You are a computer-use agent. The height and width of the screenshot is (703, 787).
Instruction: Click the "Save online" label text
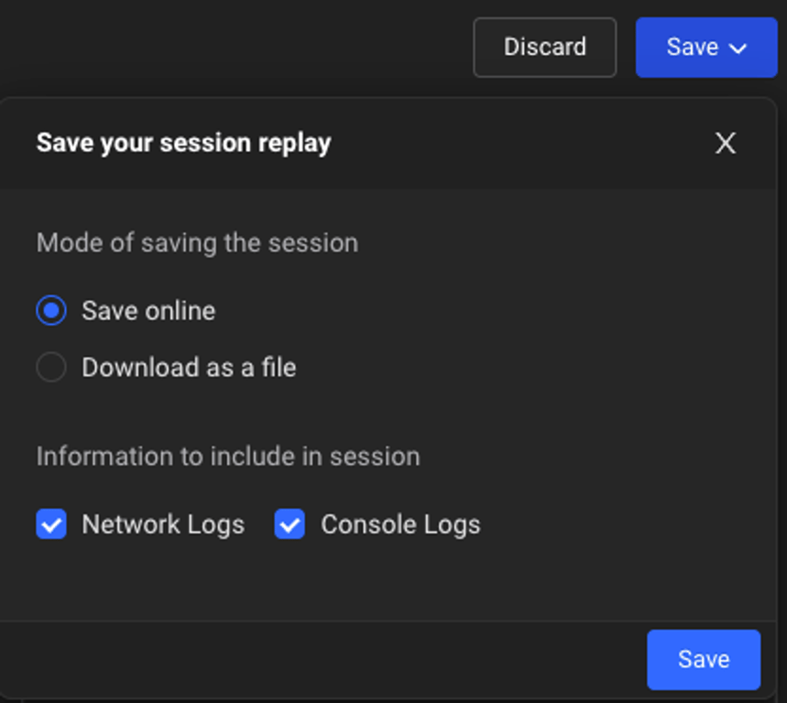tap(148, 310)
